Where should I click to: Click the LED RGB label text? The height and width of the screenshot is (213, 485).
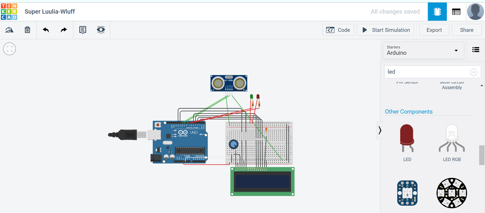tap(452, 159)
